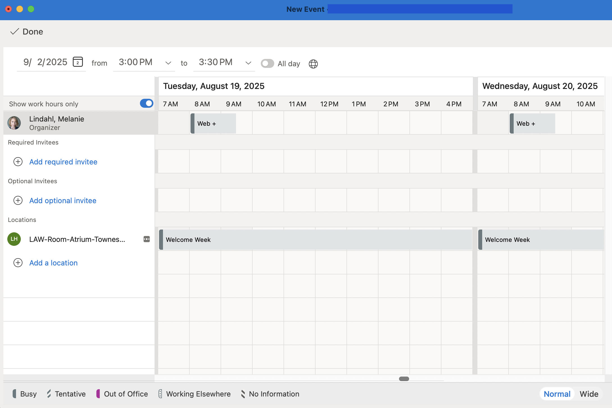Click plus icon beside Add a location
This screenshot has height=408, width=612.
pyautogui.click(x=18, y=263)
